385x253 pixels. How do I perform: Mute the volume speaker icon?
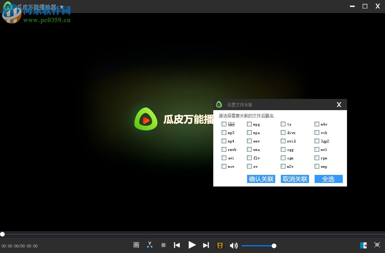[x=233, y=246]
